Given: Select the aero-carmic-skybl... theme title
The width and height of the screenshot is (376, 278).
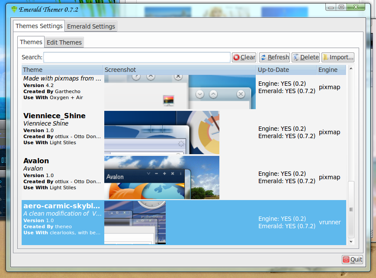Looking at the screenshot, I should tap(61, 206).
